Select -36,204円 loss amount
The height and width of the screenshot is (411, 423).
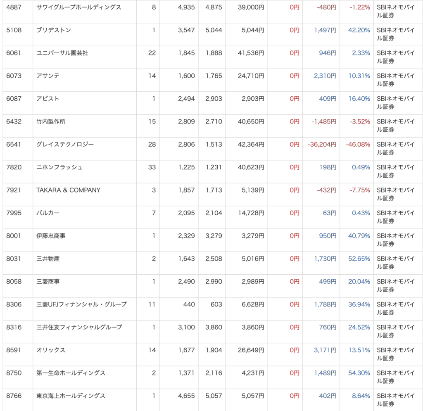pos(322,144)
